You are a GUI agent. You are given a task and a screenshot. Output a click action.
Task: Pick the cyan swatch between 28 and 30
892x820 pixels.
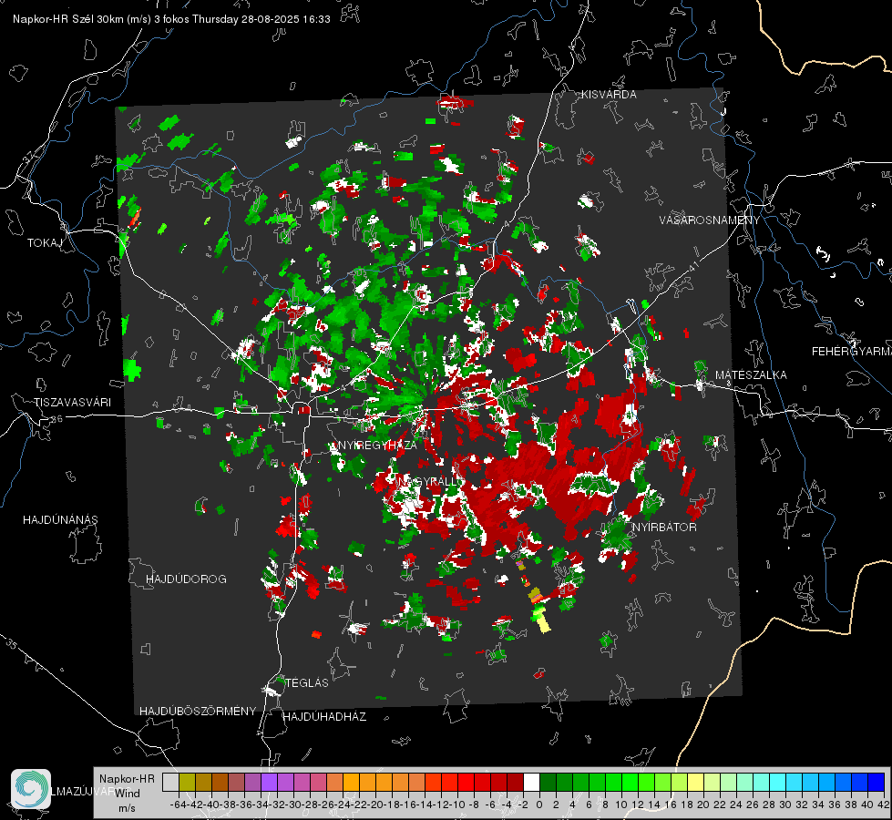coord(777,782)
